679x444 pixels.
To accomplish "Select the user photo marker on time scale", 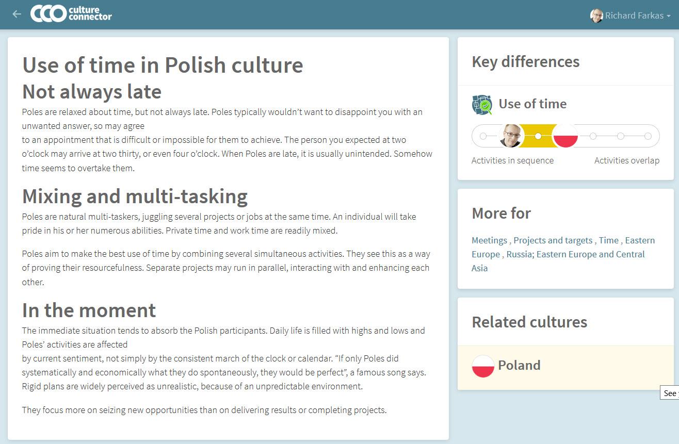I will click(512, 136).
